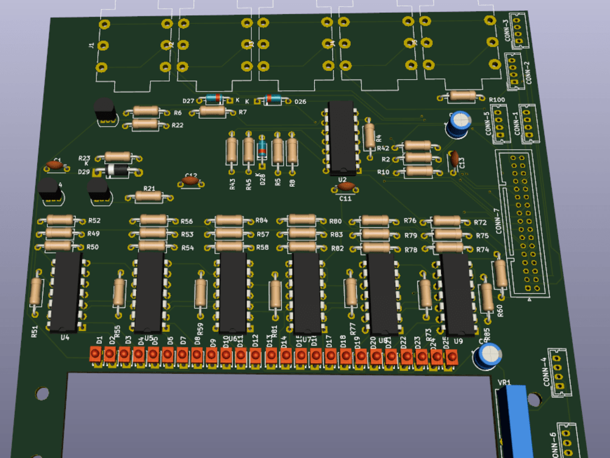Click the CONN-3 connector at top right
Screen dimensions: 610x458
519,30
